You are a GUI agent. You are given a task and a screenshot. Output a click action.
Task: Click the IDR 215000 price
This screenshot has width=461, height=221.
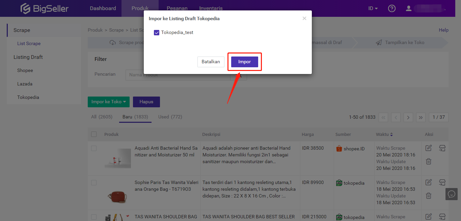click(314, 217)
